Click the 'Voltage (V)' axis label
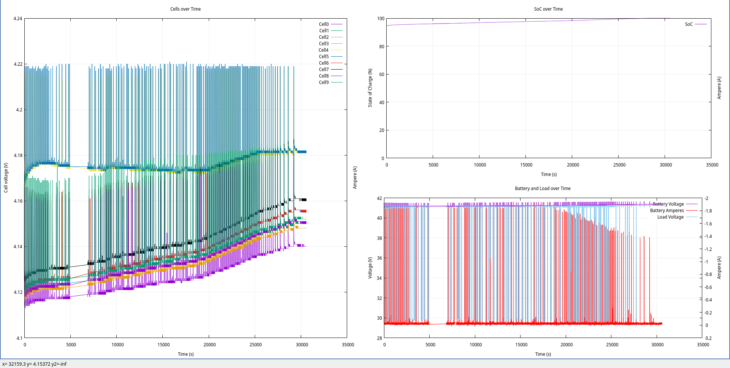 370,268
